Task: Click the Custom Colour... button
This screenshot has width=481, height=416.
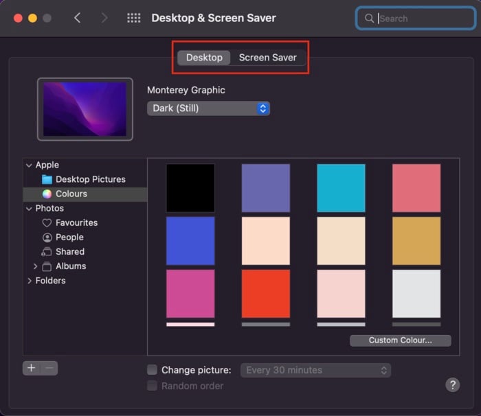Action: [401, 340]
